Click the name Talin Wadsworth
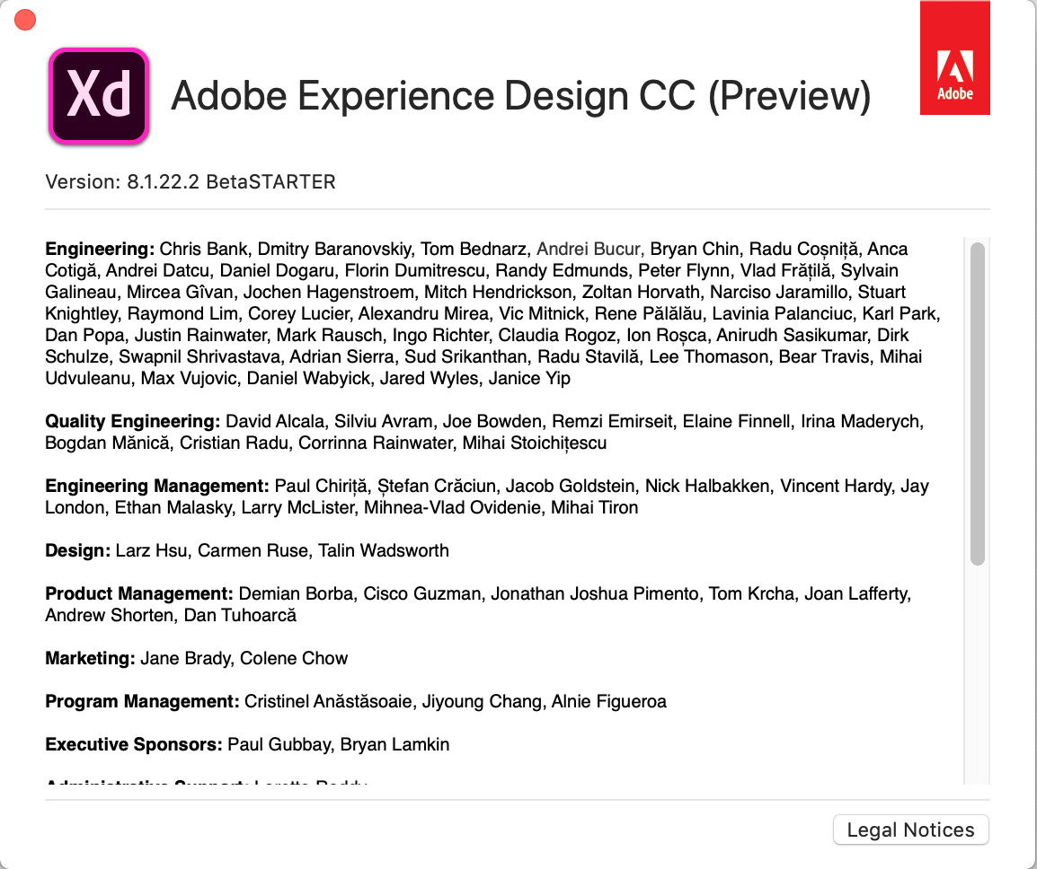 coord(384,550)
